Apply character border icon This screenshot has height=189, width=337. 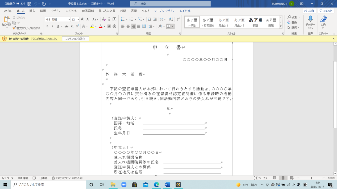tap(114, 19)
